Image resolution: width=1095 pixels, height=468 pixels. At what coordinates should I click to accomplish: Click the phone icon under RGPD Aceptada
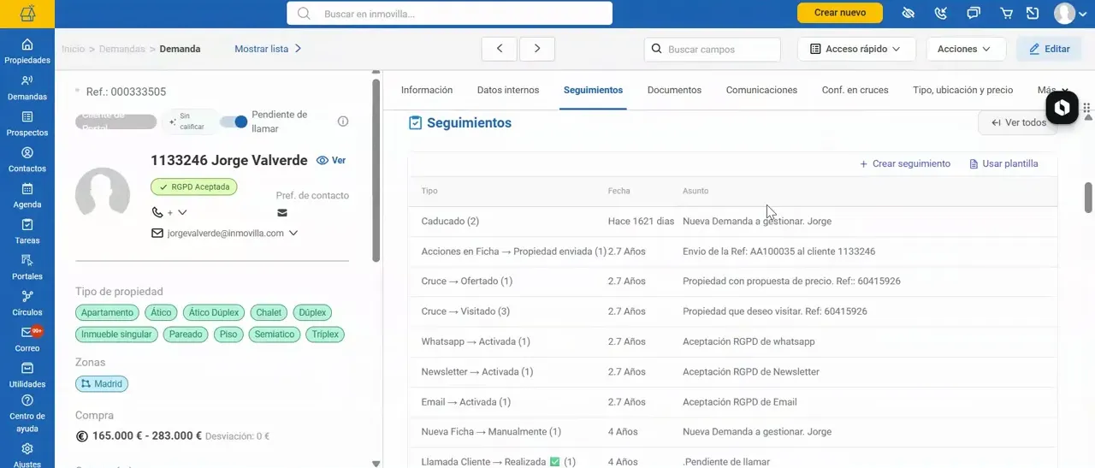click(157, 212)
